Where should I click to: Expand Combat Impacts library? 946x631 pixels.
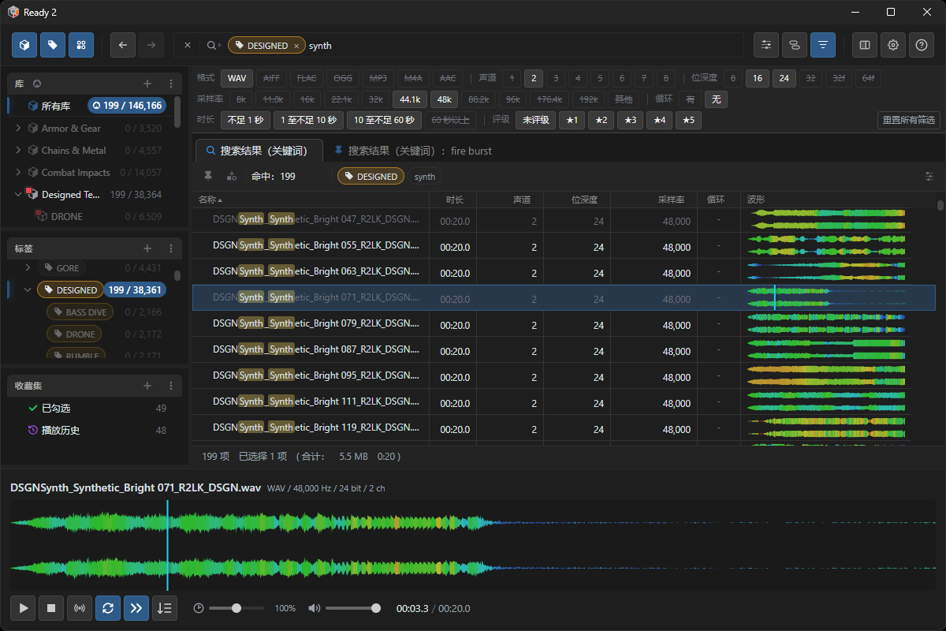20,172
